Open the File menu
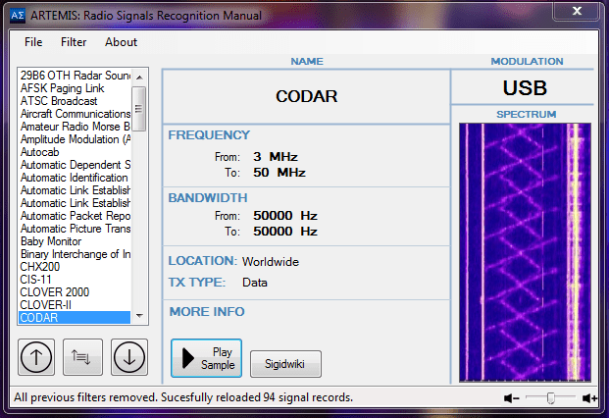This screenshot has height=418, width=609. (x=33, y=42)
